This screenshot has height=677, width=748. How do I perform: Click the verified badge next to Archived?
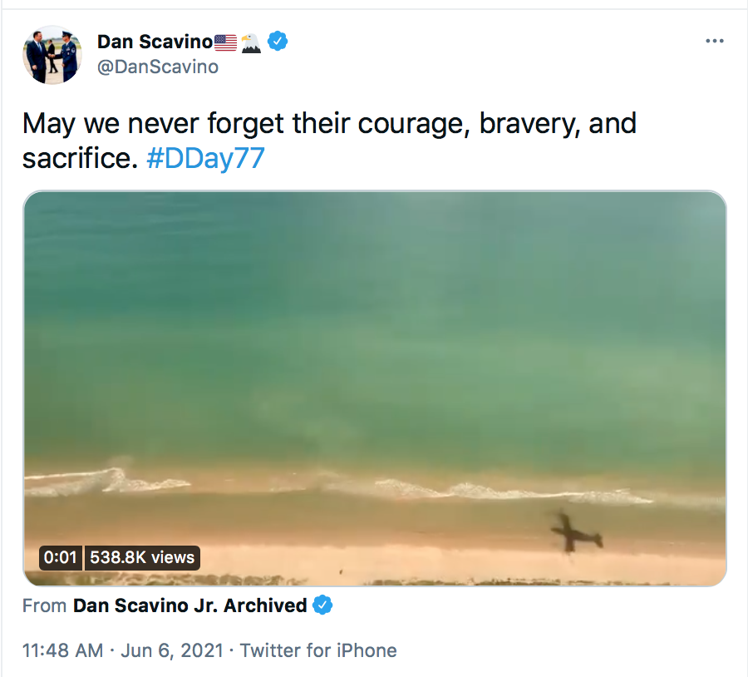tap(322, 605)
